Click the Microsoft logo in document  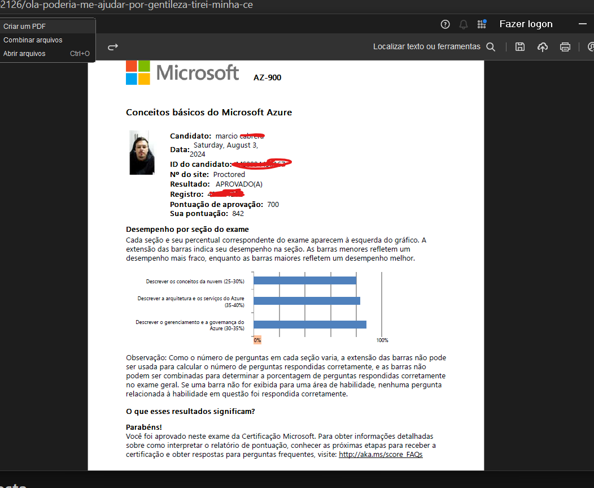(182, 72)
